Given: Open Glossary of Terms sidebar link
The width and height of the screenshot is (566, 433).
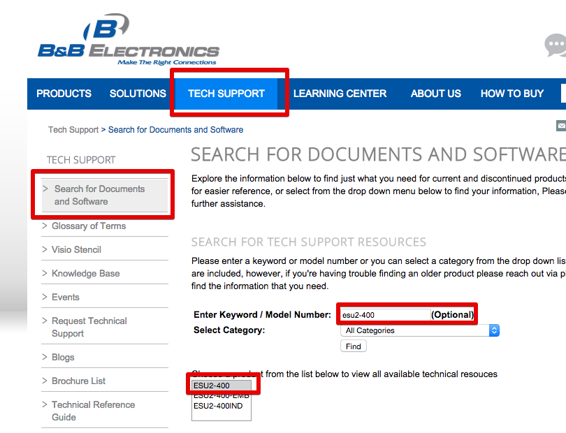Looking at the screenshot, I should coord(89,226).
